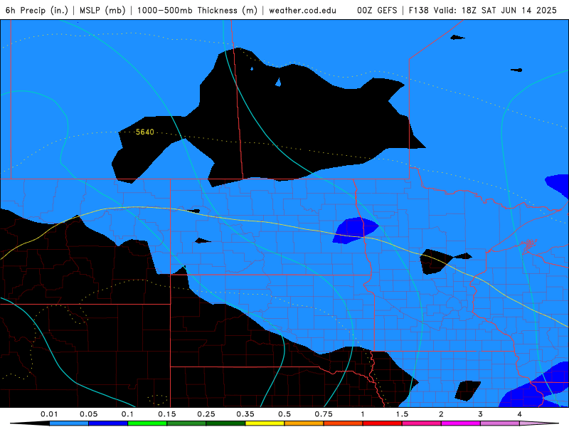
Task: Click the 1.5 legend value
Action: pos(402,414)
